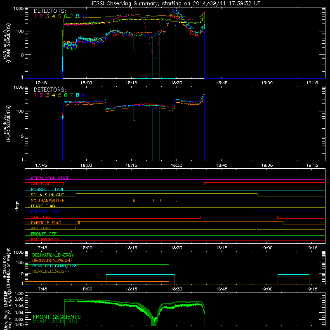
Task: Select blue detector 9 in front segments legend
Action: coord(84,16)
